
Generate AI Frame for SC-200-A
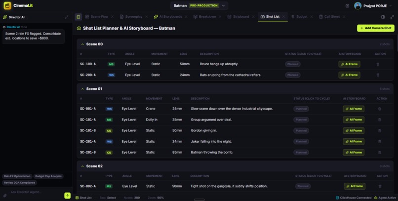349,75
